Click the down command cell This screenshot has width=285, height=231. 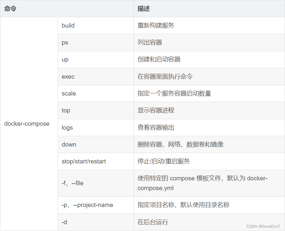pyautogui.click(x=69, y=144)
